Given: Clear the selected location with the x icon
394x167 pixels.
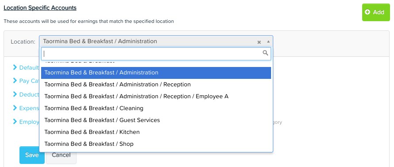Looking at the screenshot, I should [259, 42].
